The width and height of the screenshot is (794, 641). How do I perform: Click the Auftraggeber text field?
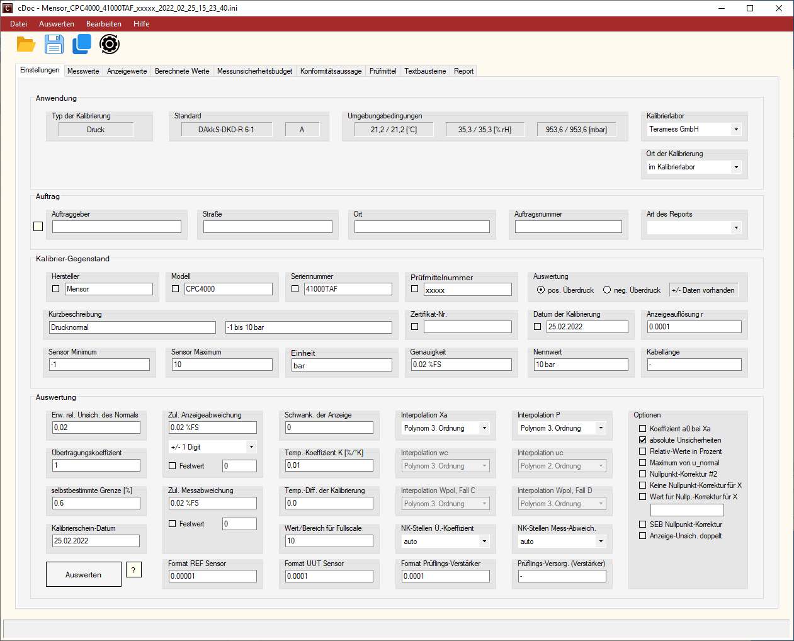click(116, 227)
